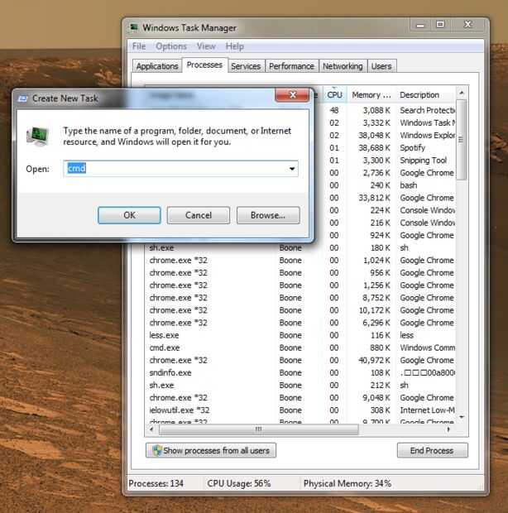Click the Open text field containing cmd
This screenshot has height=513, width=508.
180,169
